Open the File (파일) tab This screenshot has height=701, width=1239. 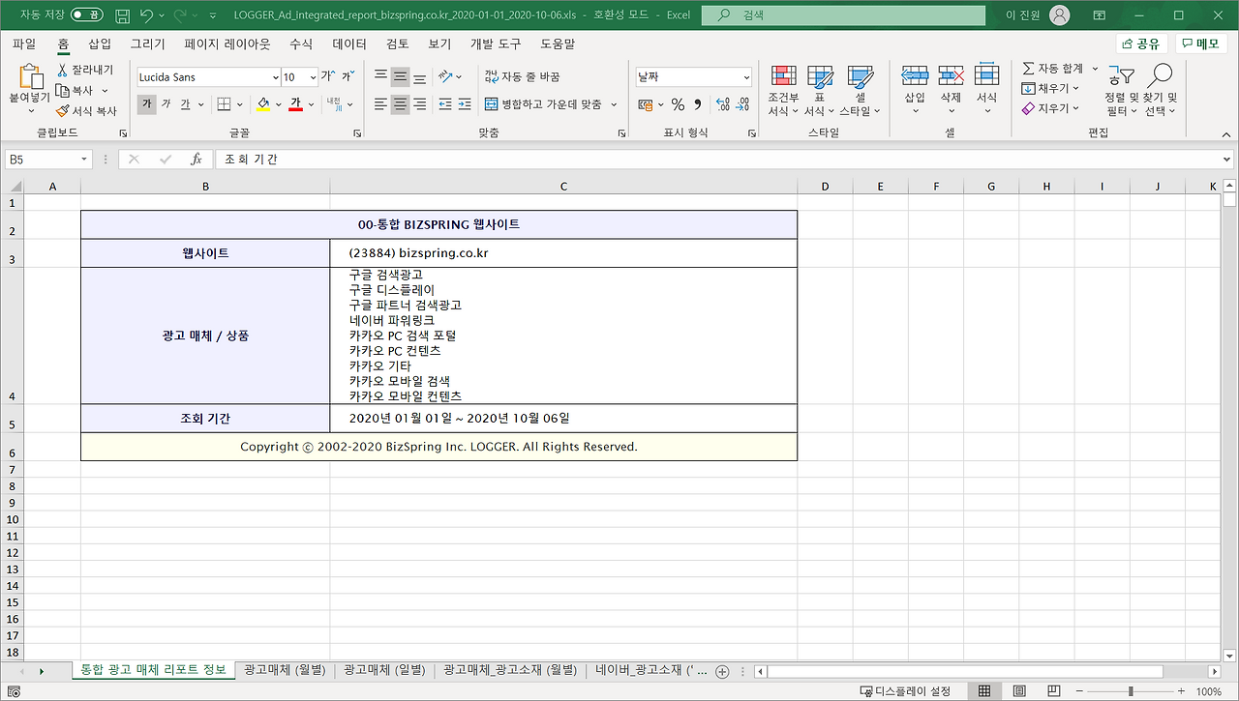[24, 44]
